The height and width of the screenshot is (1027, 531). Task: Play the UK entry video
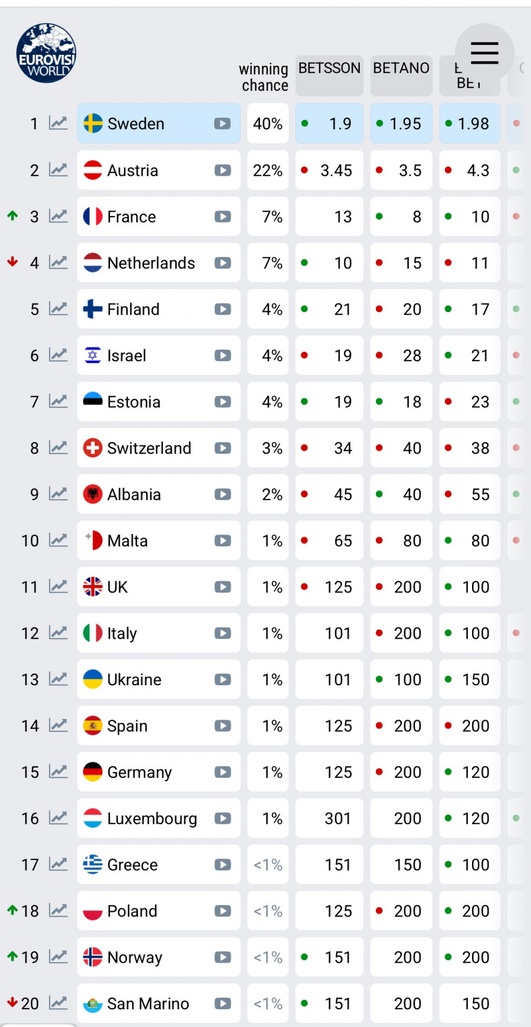pos(222,587)
